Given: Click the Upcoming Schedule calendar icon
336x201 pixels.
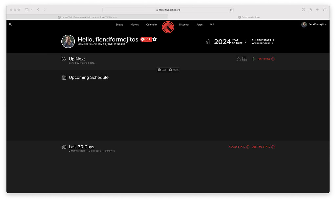Looking at the screenshot, I should 64,77.
